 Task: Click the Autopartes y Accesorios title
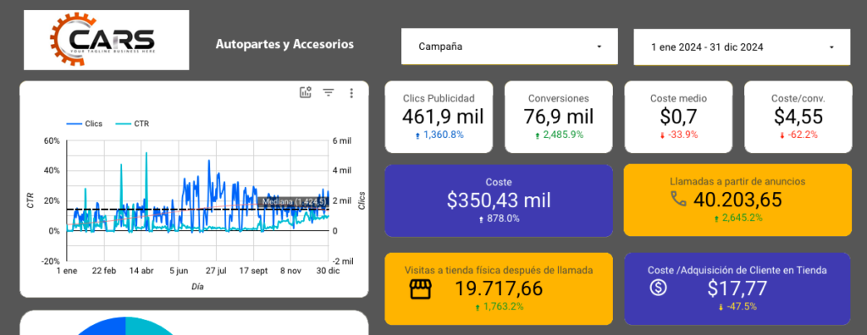click(x=284, y=44)
